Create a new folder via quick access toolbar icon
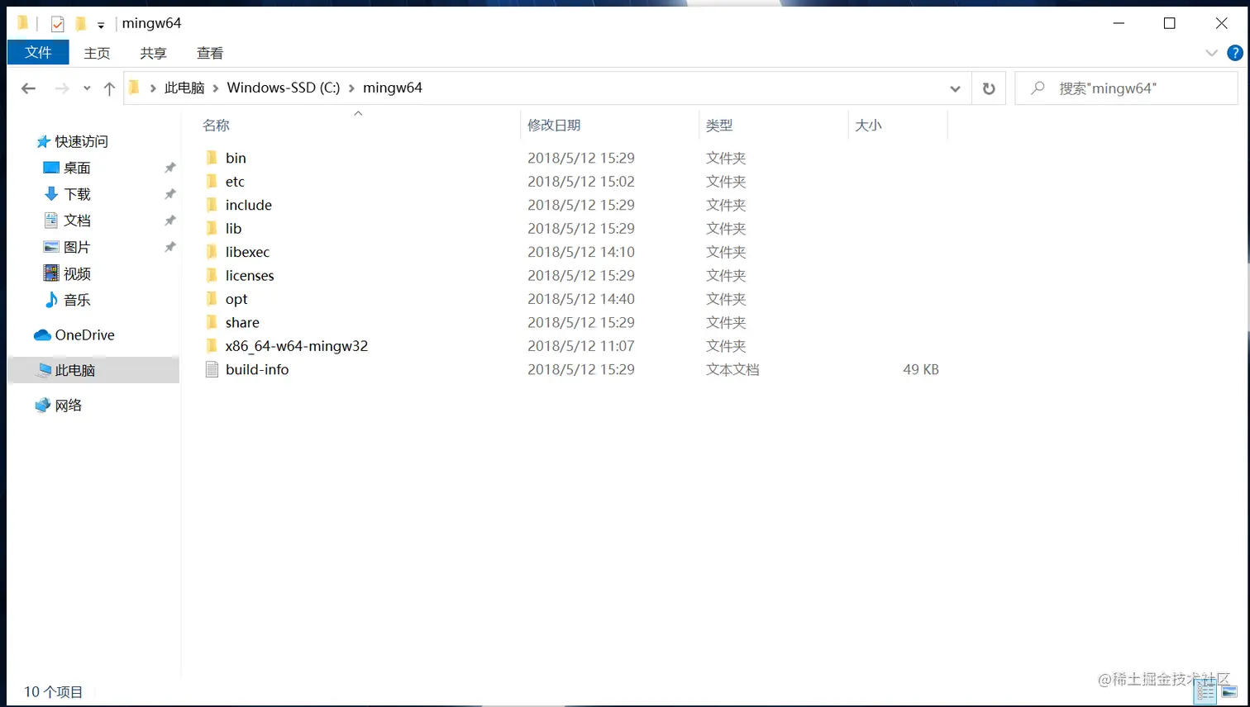This screenshot has height=707, width=1250. (x=80, y=23)
